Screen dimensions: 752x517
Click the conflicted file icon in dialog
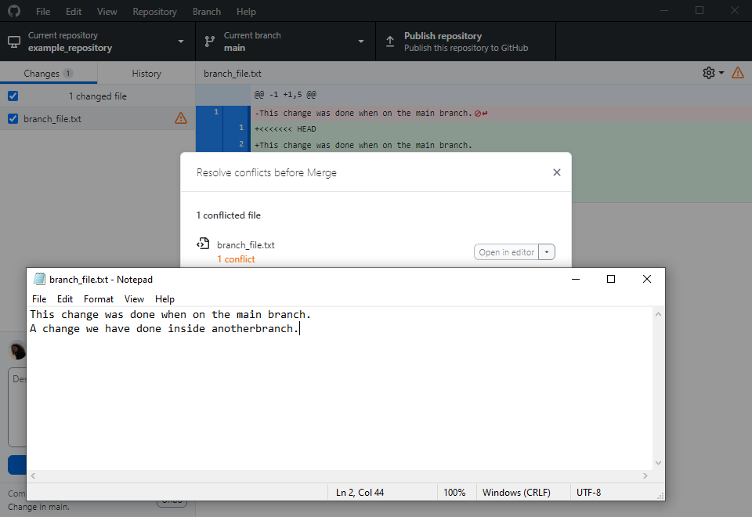coord(203,244)
